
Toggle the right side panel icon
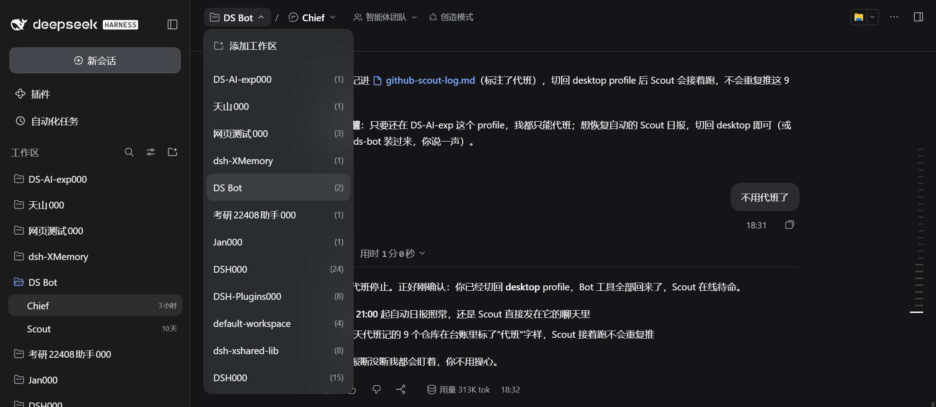918,17
